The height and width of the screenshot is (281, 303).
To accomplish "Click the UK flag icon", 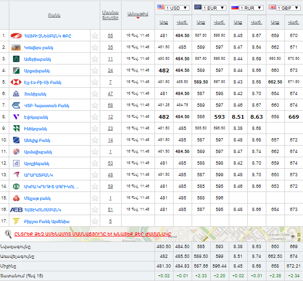I will [x=272, y=7].
